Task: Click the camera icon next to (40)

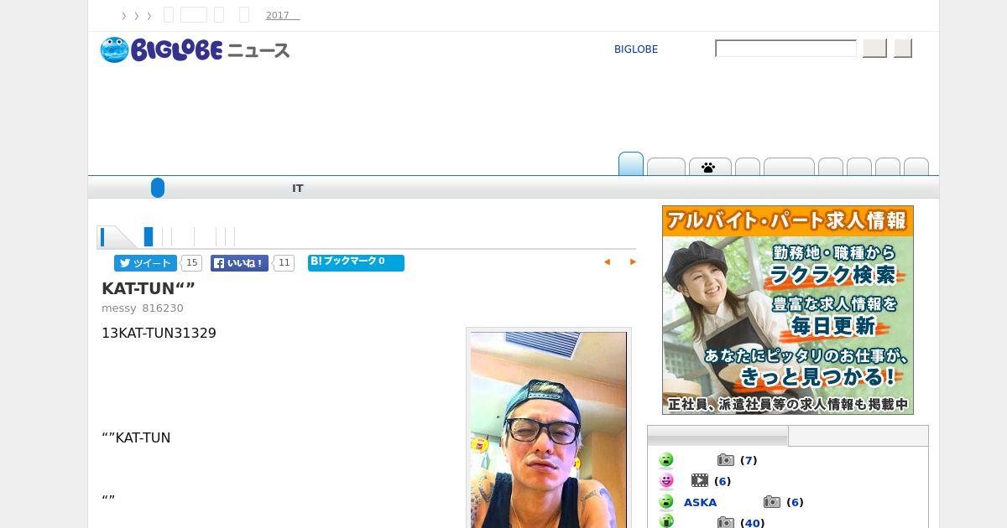Action: click(726, 523)
